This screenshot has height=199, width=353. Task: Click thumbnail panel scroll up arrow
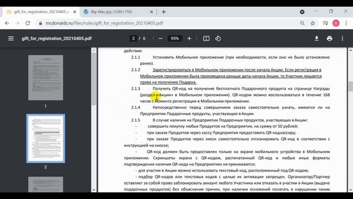(x=94, y=50)
